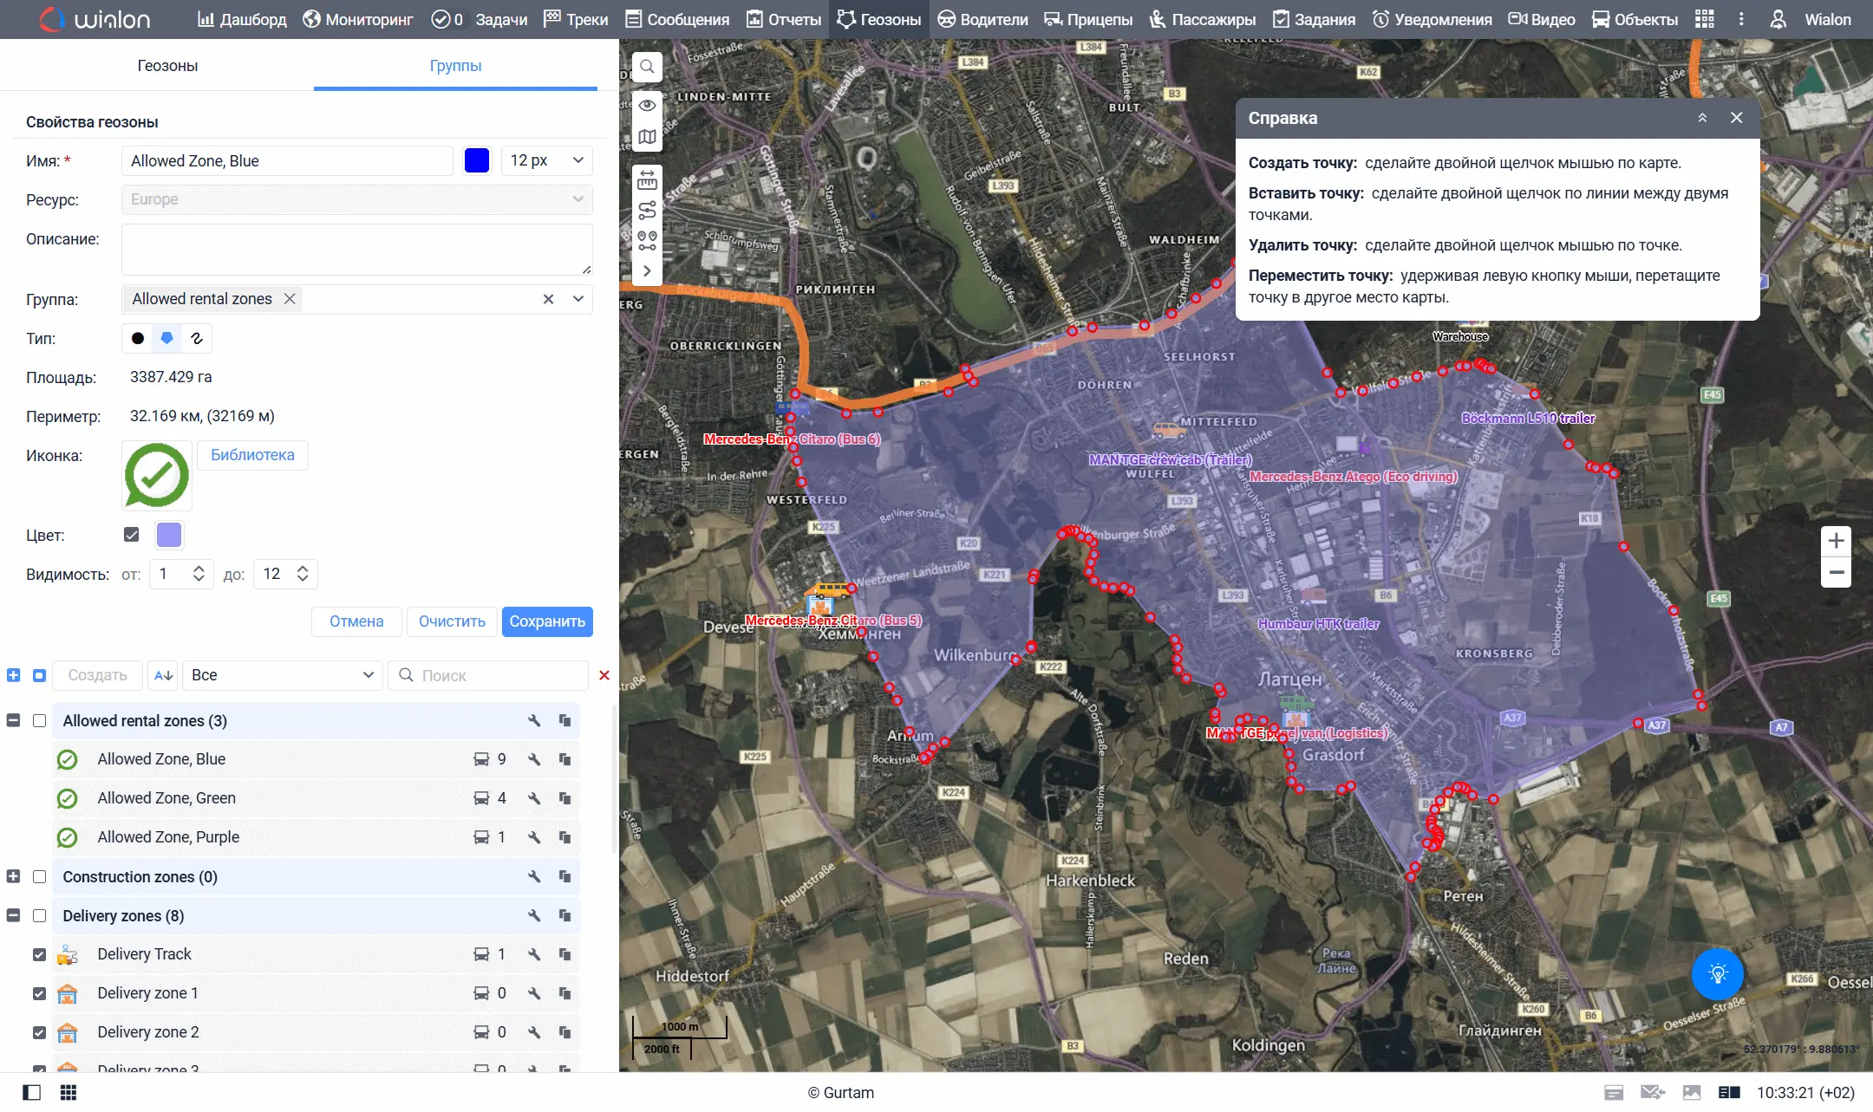1873x1112 pixels.
Task: Check the Allowed rental zones group checkbox
Action: click(39, 721)
